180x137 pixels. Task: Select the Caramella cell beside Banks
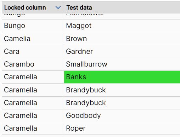click(x=33, y=77)
